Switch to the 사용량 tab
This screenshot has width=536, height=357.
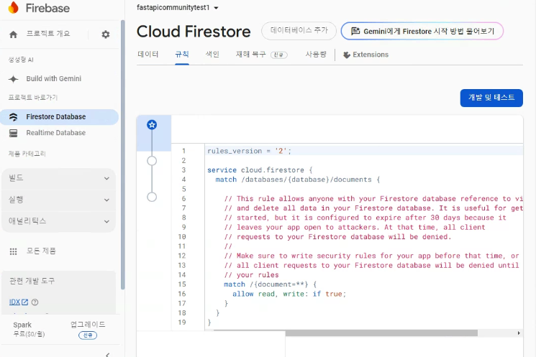point(316,55)
